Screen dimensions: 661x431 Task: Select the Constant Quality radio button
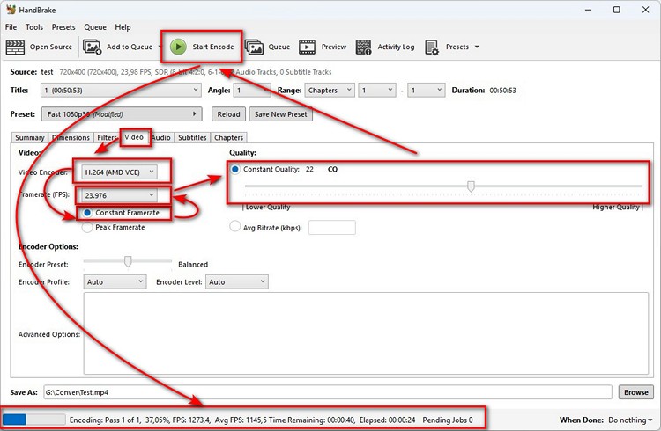coord(235,169)
